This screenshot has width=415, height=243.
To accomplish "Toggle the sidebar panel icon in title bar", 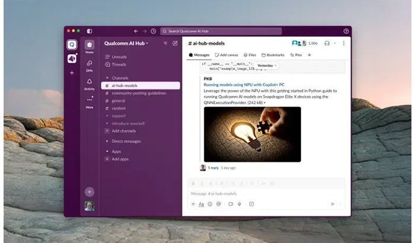I will (90, 31).
